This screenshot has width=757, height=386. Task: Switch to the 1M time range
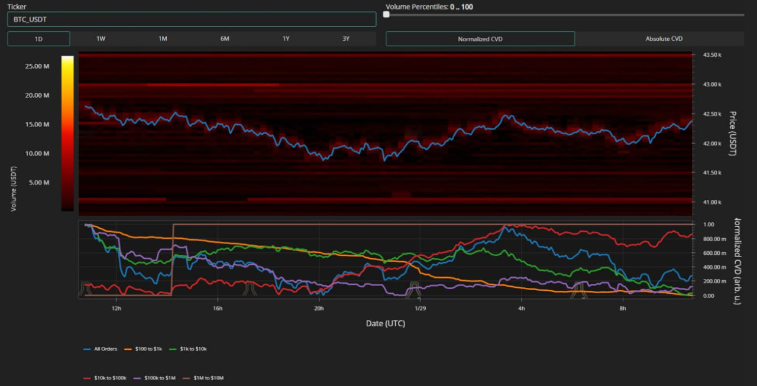point(163,38)
